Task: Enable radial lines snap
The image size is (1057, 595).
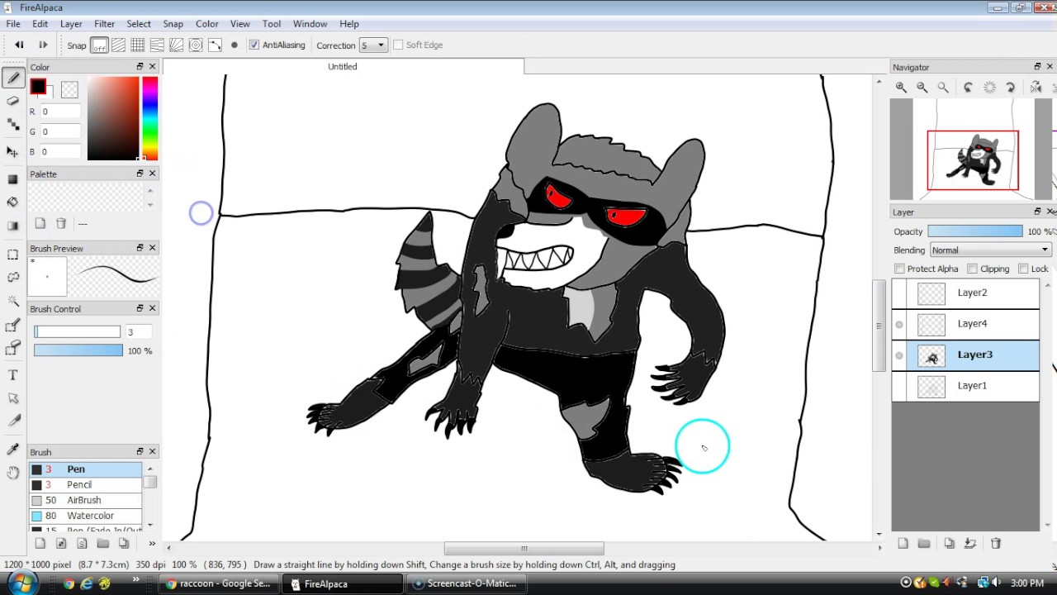Action: coord(176,45)
